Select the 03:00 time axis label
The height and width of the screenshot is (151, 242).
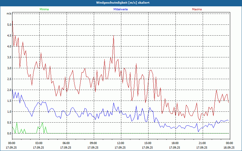click(39, 143)
